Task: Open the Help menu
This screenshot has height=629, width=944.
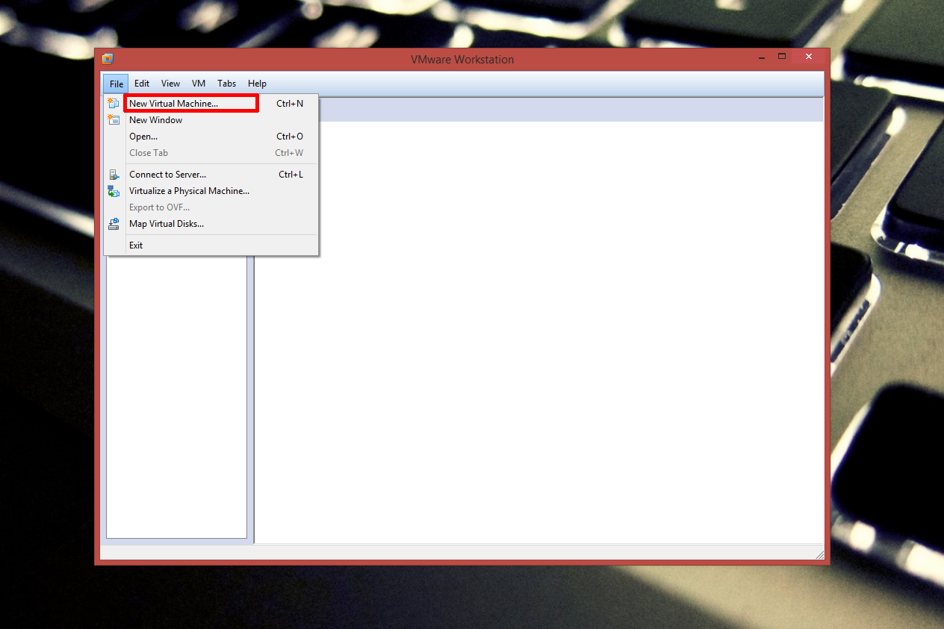Action: [x=257, y=84]
